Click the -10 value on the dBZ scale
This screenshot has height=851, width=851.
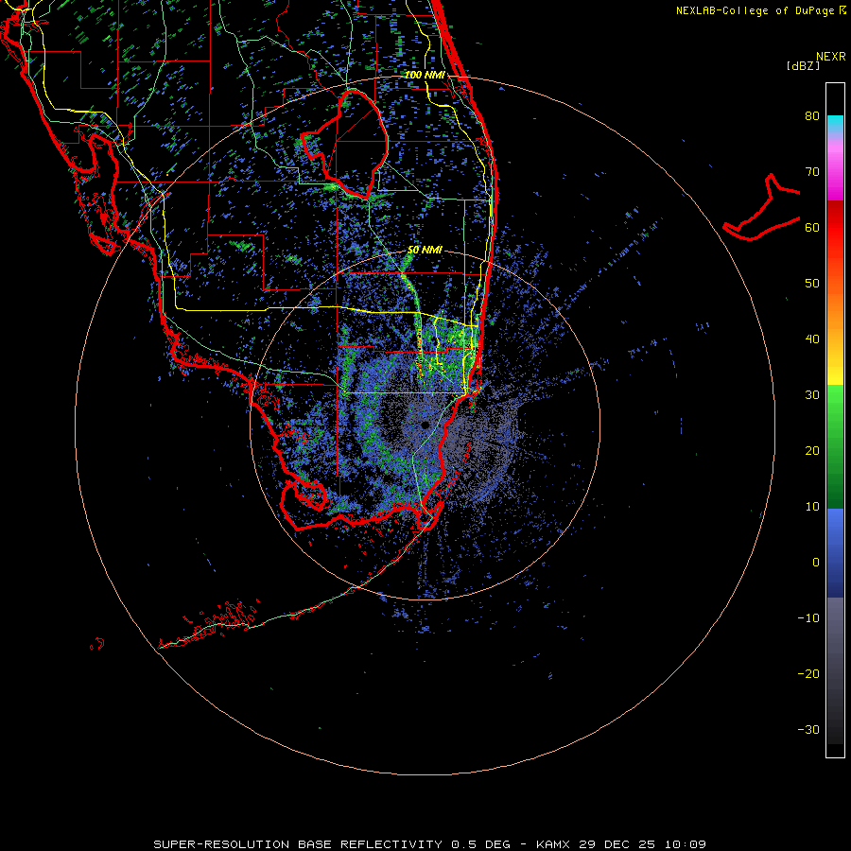[x=808, y=618]
